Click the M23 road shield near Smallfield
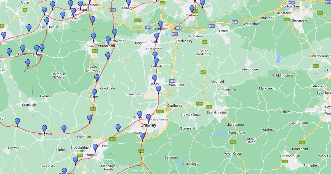Image resolution: width=331 pixels, height=174 pixels. click(172, 81)
